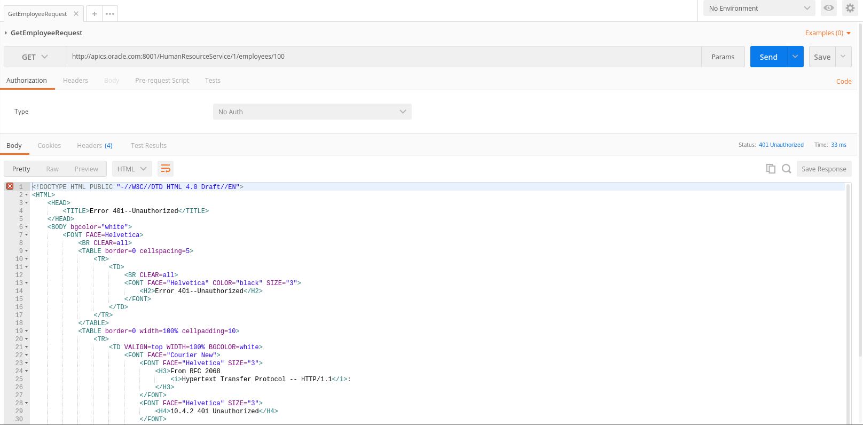Open the GET method dropdown

(x=35, y=57)
